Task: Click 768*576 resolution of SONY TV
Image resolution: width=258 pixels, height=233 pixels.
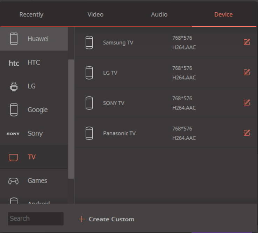Action: [182, 98]
